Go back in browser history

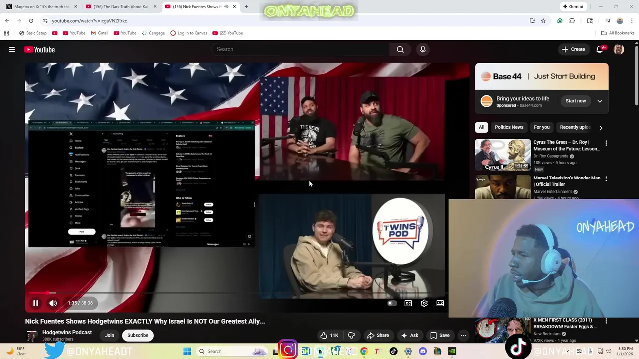point(7,21)
